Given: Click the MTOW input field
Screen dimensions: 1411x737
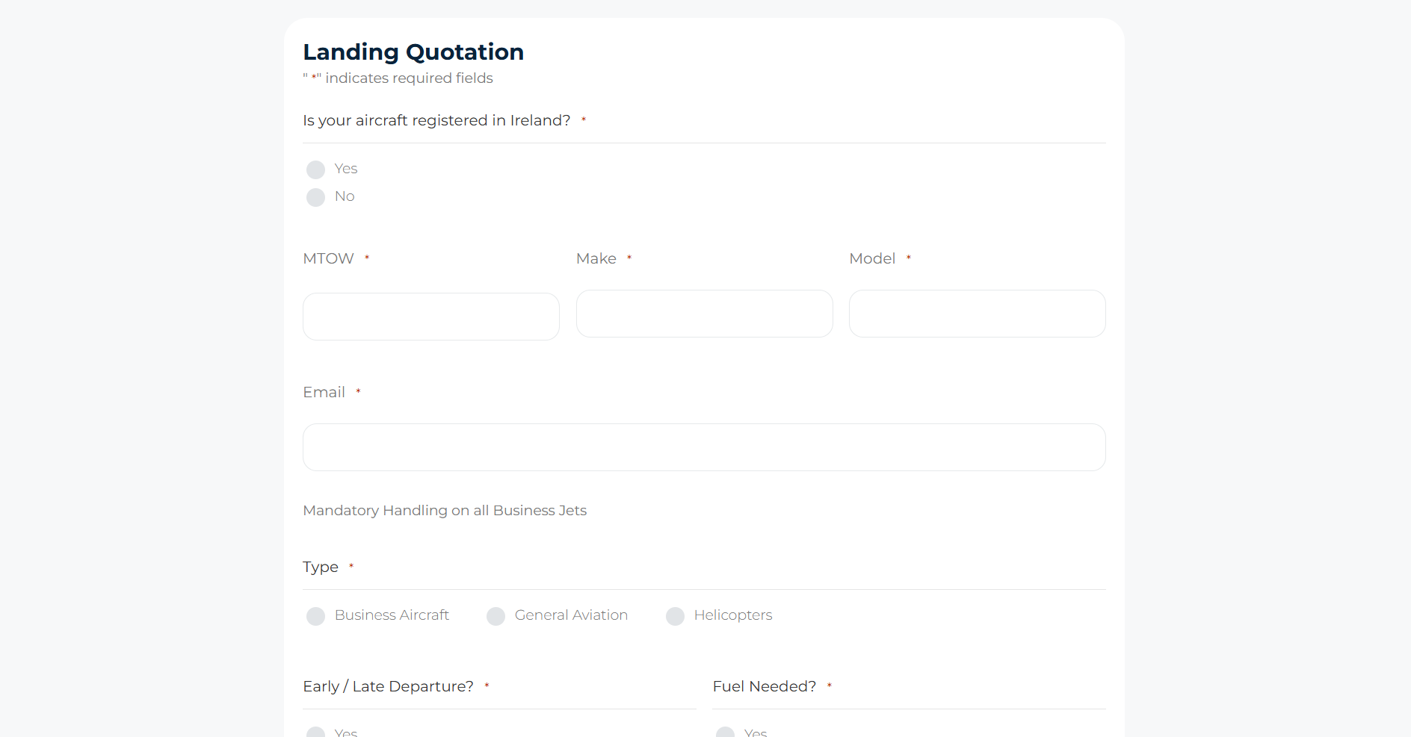Looking at the screenshot, I should point(430,317).
